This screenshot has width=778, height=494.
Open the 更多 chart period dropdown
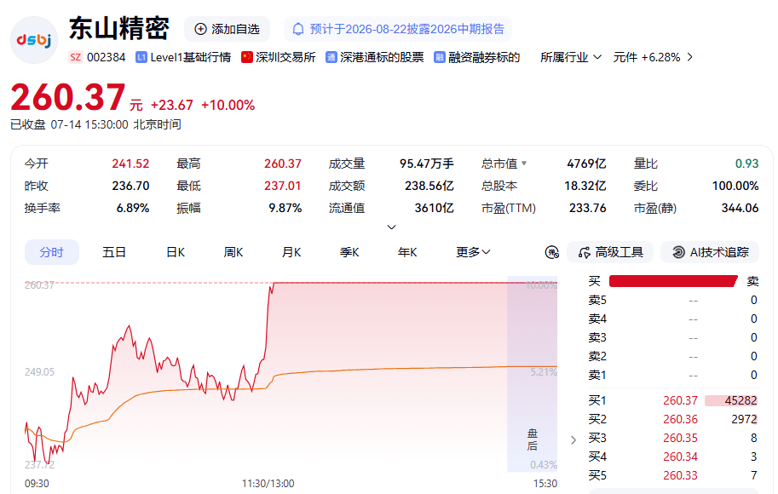tap(473, 252)
